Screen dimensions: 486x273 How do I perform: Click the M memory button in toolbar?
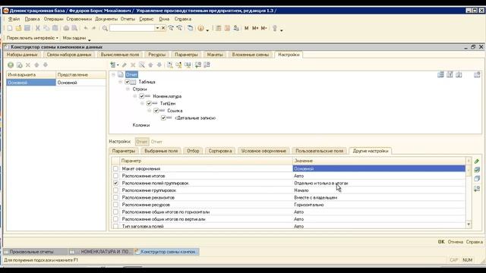click(x=246, y=28)
